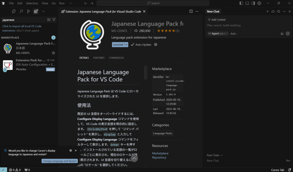Start a new chat with plus icon
The image size is (293, 172).
pos(268,11)
